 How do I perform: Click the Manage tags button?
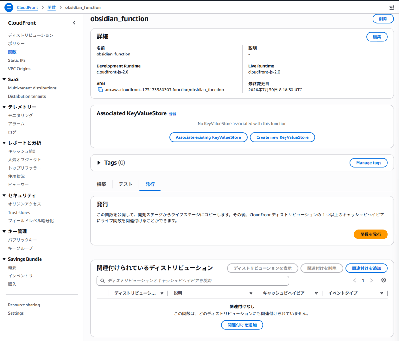369,163
